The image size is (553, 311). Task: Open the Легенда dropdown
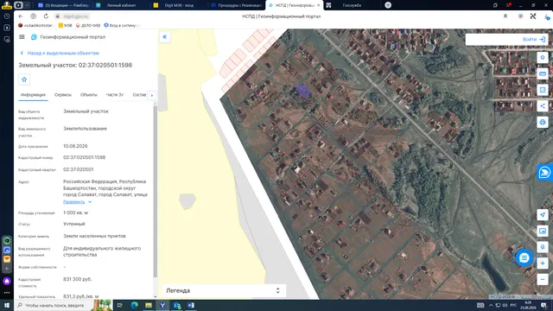pyautogui.click(x=224, y=290)
